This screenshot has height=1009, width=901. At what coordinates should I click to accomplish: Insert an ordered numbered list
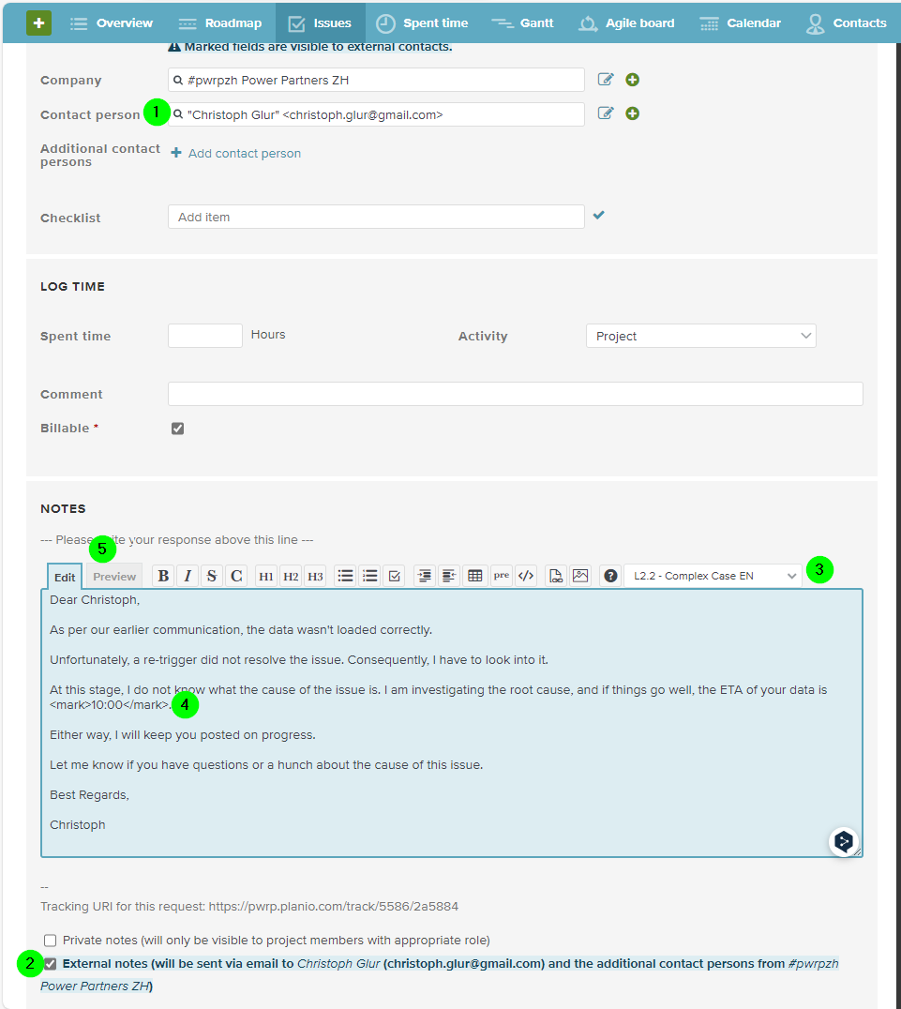(x=370, y=576)
